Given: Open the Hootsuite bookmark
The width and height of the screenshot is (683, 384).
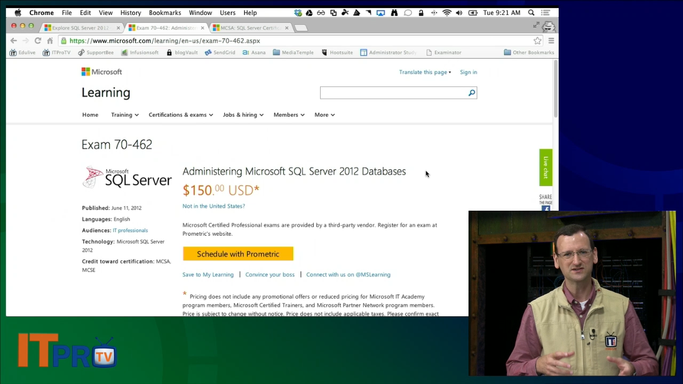Looking at the screenshot, I should [x=337, y=52].
